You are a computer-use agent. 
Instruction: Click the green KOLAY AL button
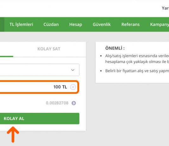pos(40,119)
